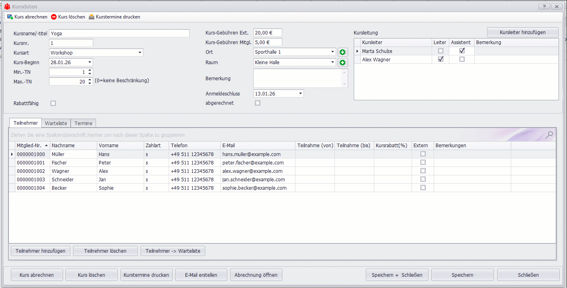This screenshot has width=567, height=288.
Task: Open the Anmeldeschluss date dropdown
Action: click(x=300, y=93)
